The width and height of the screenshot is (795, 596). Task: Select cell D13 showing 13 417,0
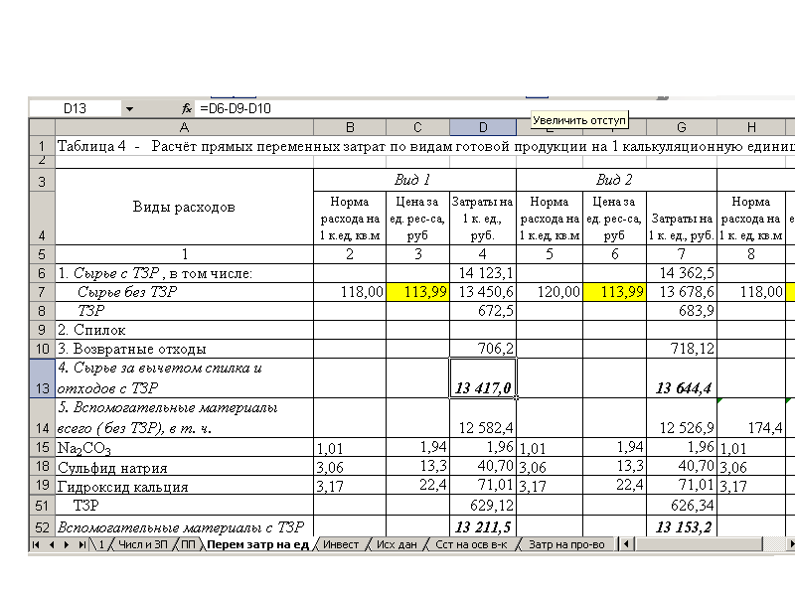483,378
